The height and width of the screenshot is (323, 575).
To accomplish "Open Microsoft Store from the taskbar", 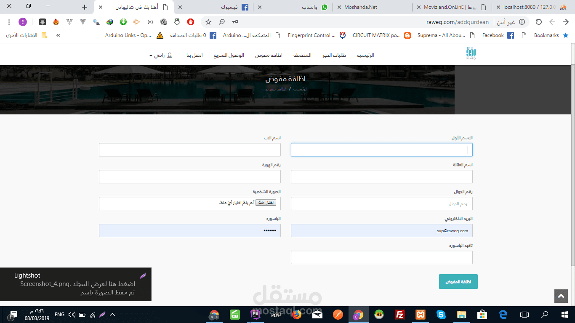I will click(482, 315).
